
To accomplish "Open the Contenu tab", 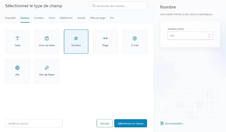I will pos(39,18).
